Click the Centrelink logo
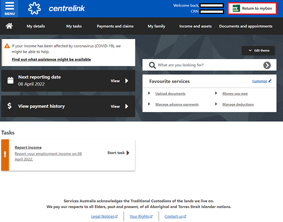The image size is (283, 222). [x=57, y=8]
